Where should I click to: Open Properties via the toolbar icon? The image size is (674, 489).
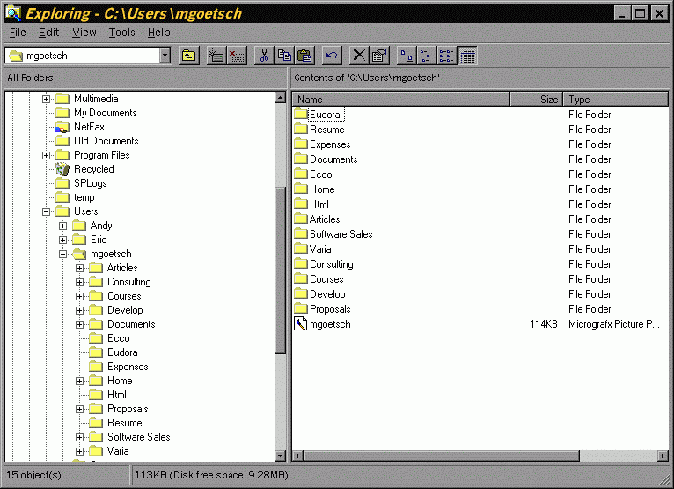tap(379, 56)
